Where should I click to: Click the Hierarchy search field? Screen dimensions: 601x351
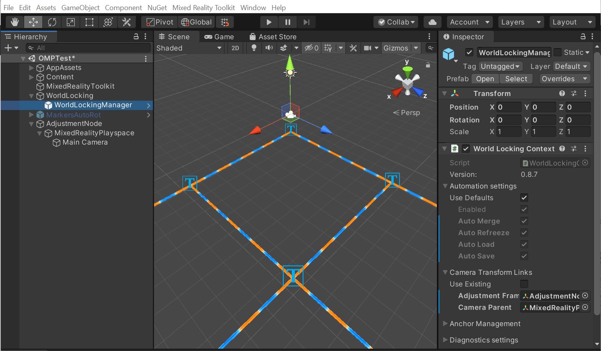[x=88, y=48]
